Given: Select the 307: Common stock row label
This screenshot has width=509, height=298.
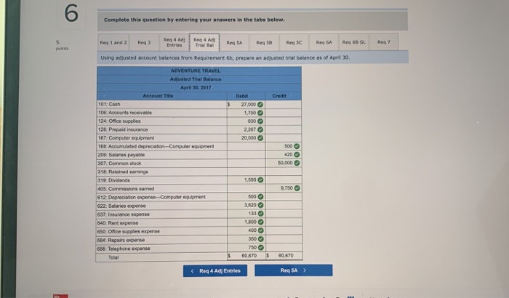Looking at the screenshot, I should [x=119, y=164].
